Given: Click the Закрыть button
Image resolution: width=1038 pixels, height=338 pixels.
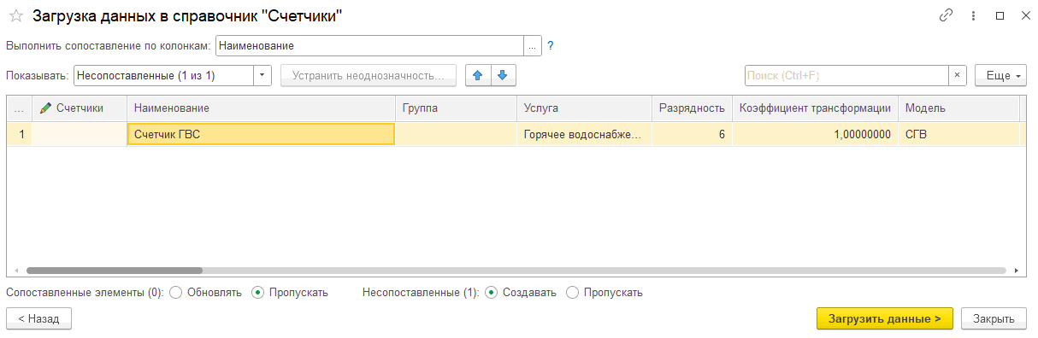Looking at the screenshot, I should click(994, 318).
